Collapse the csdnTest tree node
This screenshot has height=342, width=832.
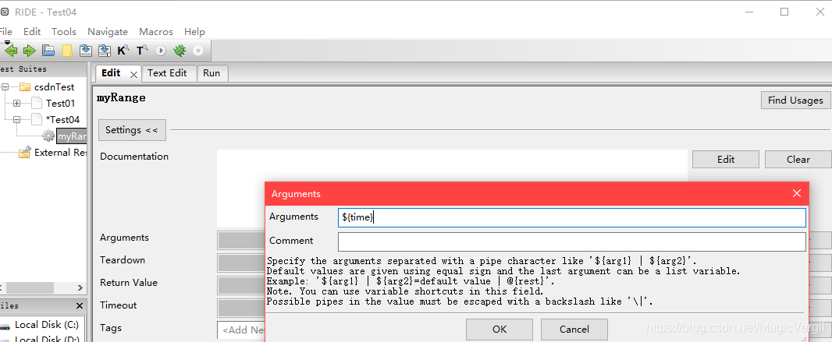5,86
